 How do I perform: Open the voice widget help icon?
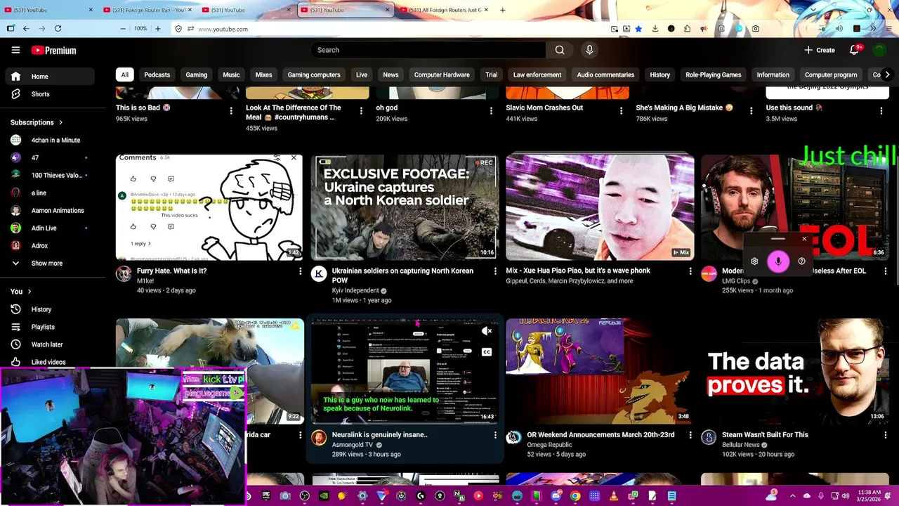pos(801,261)
